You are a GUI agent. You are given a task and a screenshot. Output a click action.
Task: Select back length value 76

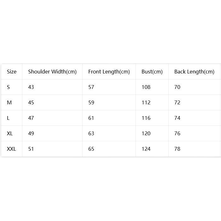[177, 133]
